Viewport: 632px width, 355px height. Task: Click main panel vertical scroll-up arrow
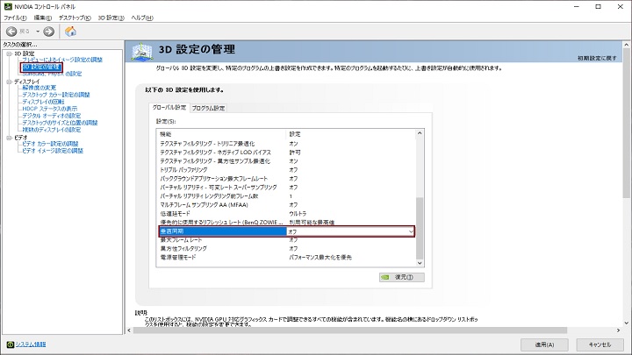click(627, 45)
